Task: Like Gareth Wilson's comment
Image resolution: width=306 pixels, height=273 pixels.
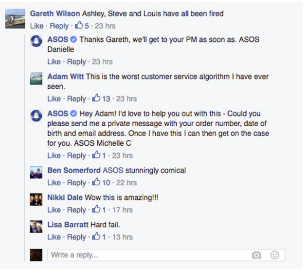Action: pyautogui.click(x=36, y=26)
